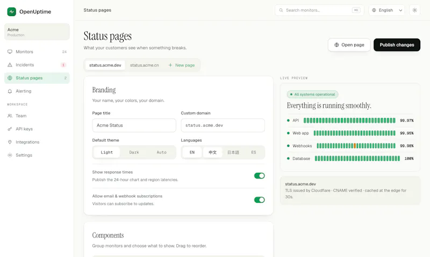Click the Integrations plug icon
The height and width of the screenshot is (257, 430).
click(x=10, y=142)
